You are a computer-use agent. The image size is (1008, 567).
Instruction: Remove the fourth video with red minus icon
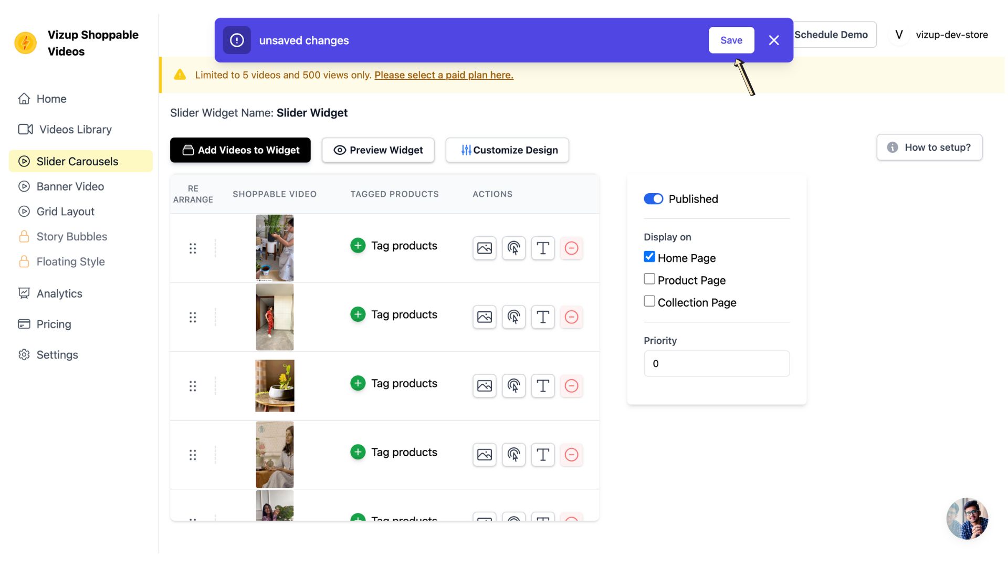point(571,455)
